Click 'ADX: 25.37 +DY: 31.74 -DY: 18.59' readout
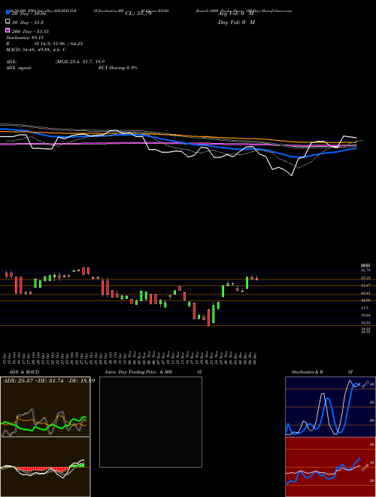 click(49, 380)
